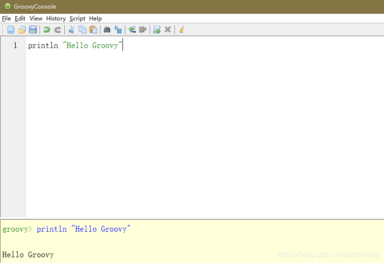
Task: Click the groovy> prompt in the output pane
Action: pos(17,229)
